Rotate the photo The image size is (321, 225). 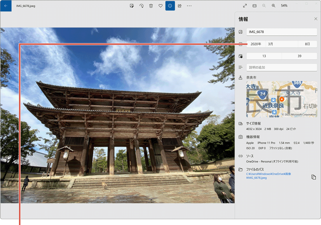141,6
